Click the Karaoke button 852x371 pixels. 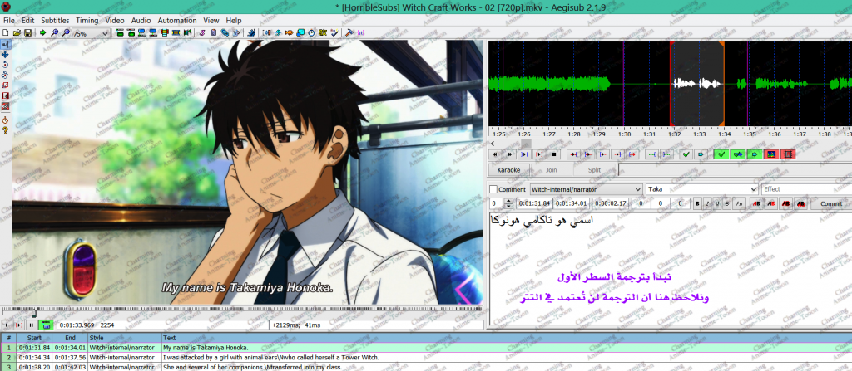point(508,170)
